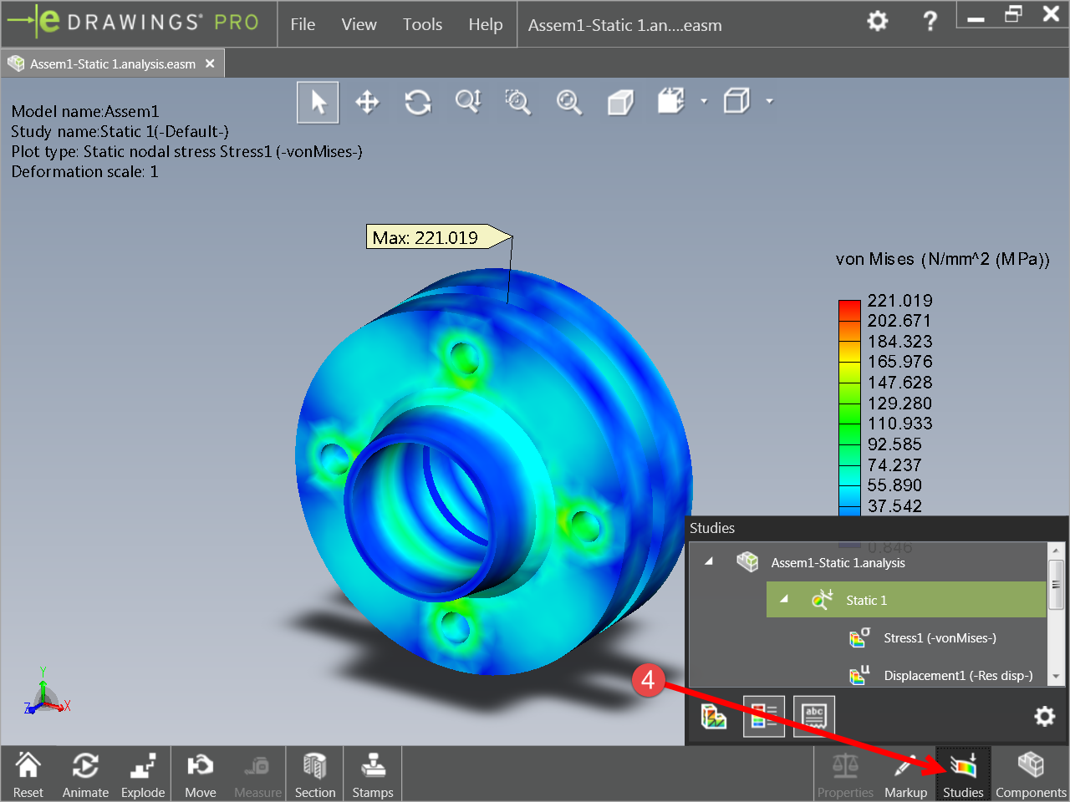Click the Reset button
Image resolution: width=1070 pixels, height=802 pixels.
click(x=28, y=772)
